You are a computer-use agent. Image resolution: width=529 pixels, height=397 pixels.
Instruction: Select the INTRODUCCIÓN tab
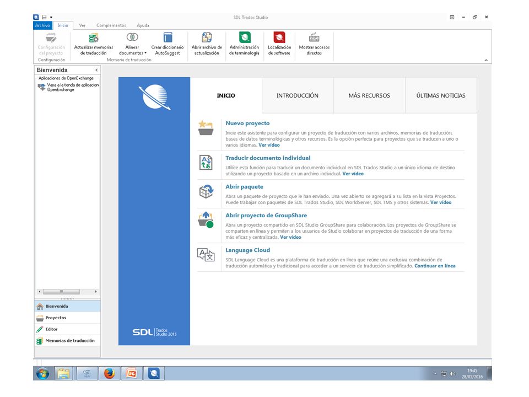[298, 95]
